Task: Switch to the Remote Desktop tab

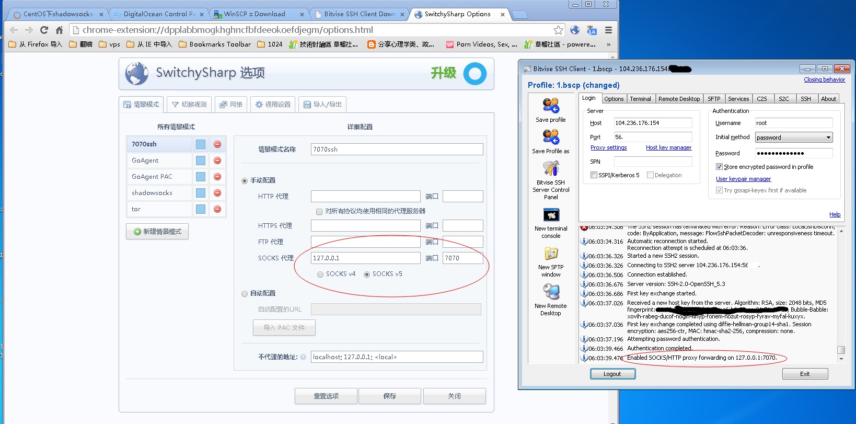Action: (x=679, y=99)
